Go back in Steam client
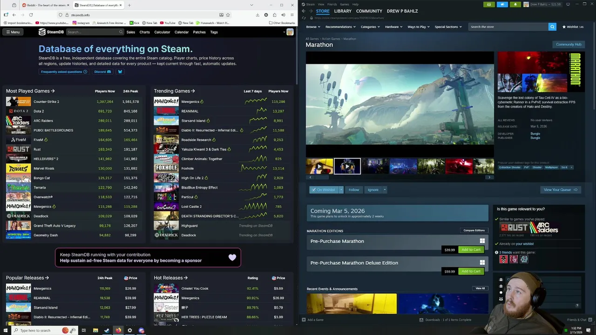The height and width of the screenshot is (335, 596). pos(304,11)
